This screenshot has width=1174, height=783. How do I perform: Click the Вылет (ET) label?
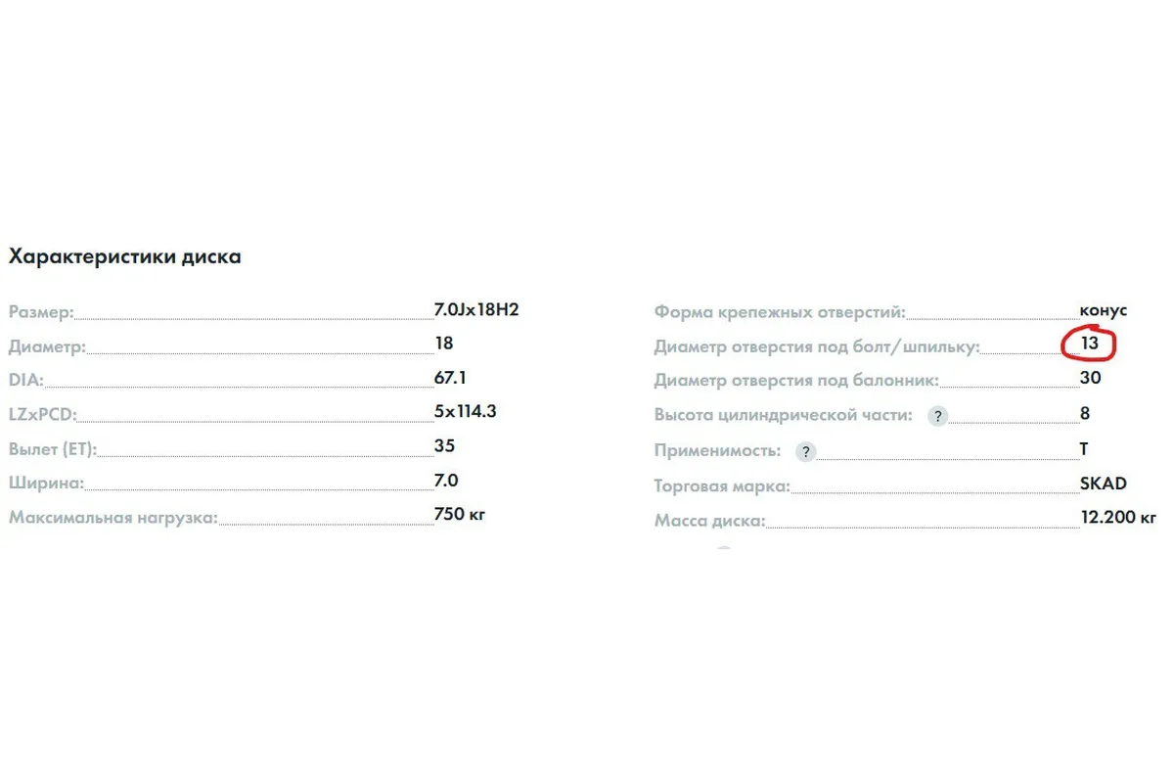[x=53, y=450]
